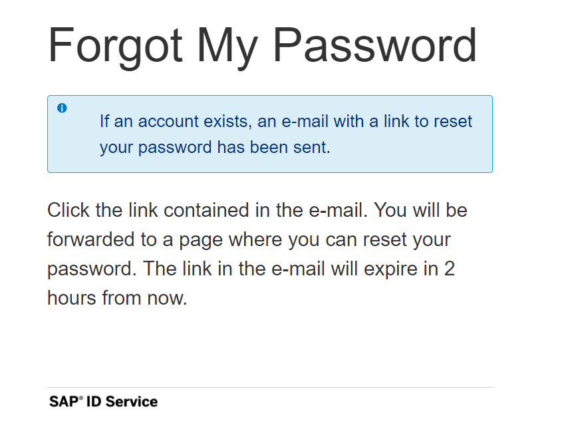The width and height of the screenshot is (562, 423).
Task: Click the word Password in the heading
Action: pyautogui.click(x=375, y=46)
